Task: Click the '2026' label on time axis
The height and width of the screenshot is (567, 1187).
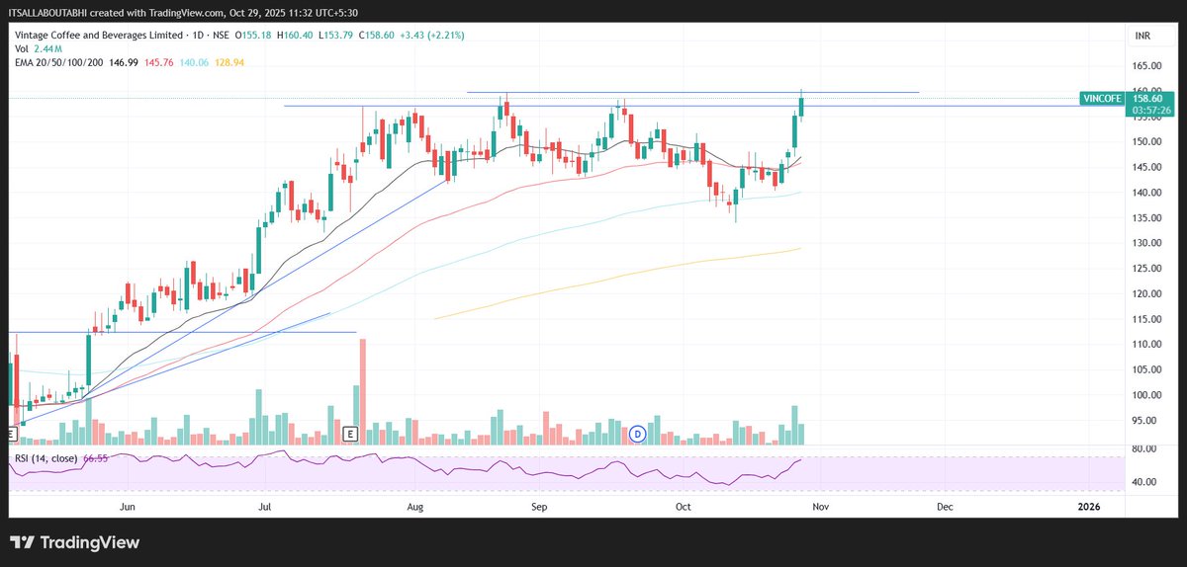Action: coord(1088,507)
